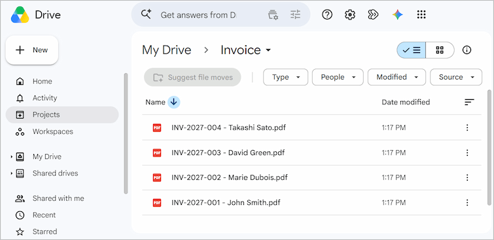The width and height of the screenshot is (494, 240).
Task: Open Workspaces in the sidebar
Action: pos(62,131)
